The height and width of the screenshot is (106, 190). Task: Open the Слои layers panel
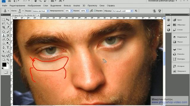[x=178, y=49]
